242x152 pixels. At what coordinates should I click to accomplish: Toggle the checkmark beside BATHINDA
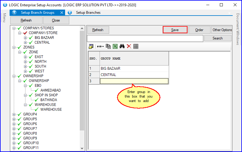(x=37, y=100)
